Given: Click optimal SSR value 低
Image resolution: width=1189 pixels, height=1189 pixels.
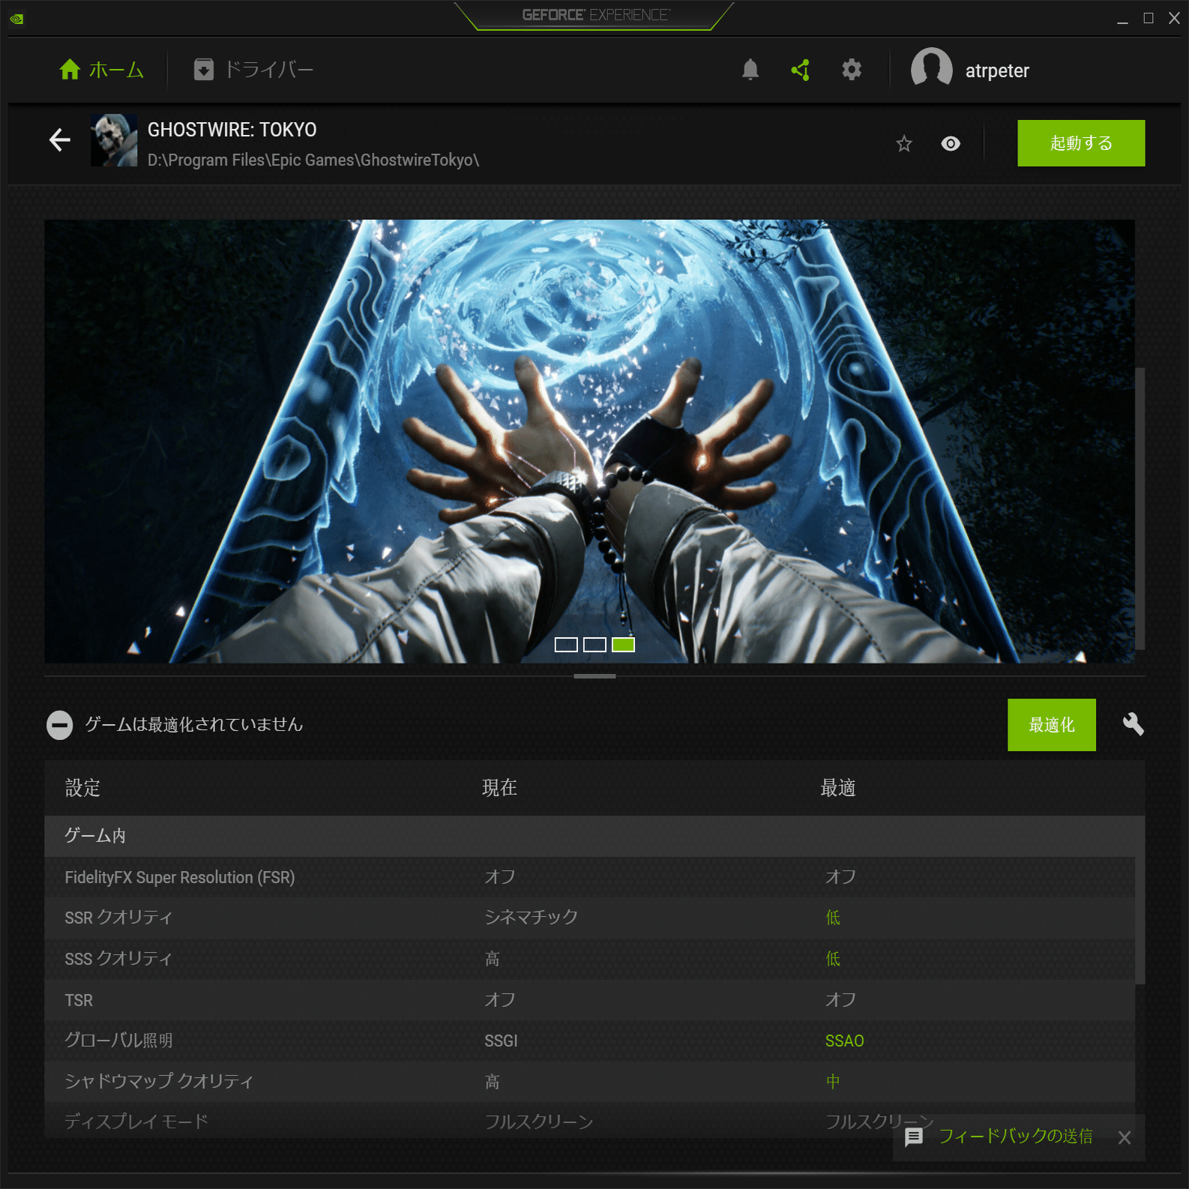Looking at the screenshot, I should (x=833, y=918).
